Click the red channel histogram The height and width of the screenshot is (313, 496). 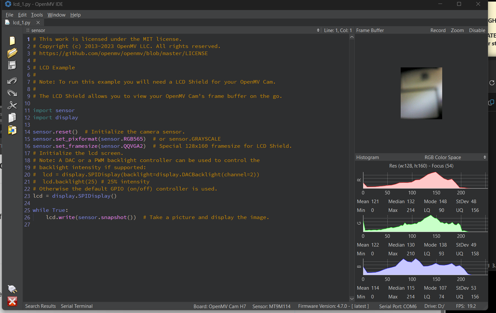425,180
